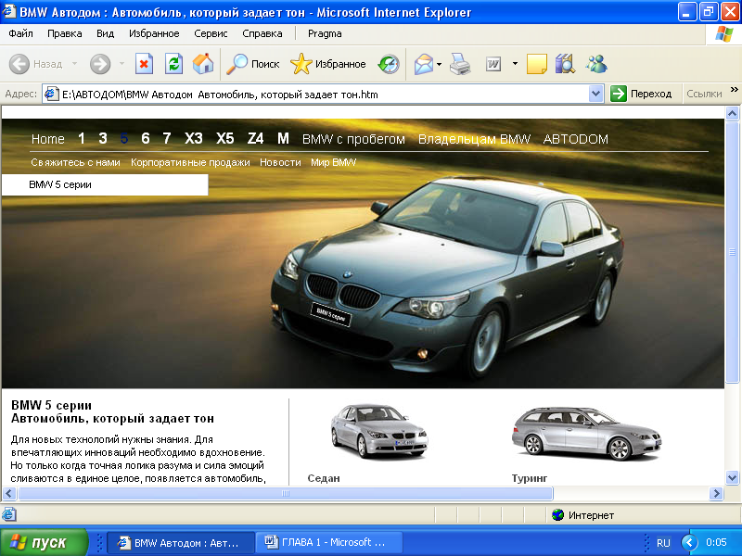The height and width of the screenshot is (556, 742).
Task: Expand the Back history dropdown arrow
Action: pyautogui.click(x=74, y=64)
